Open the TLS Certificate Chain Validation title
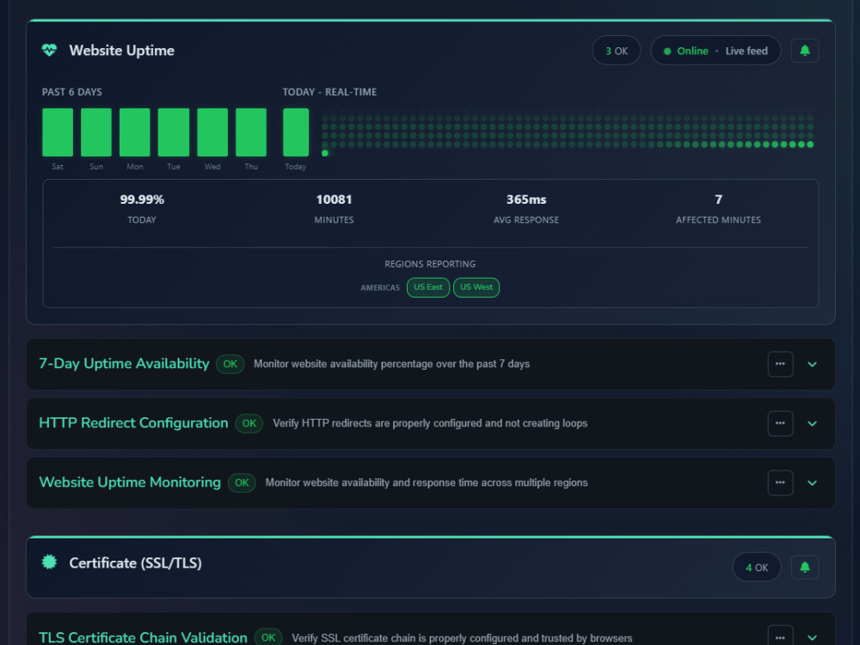Viewport: 860px width, 645px height. [143, 637]
